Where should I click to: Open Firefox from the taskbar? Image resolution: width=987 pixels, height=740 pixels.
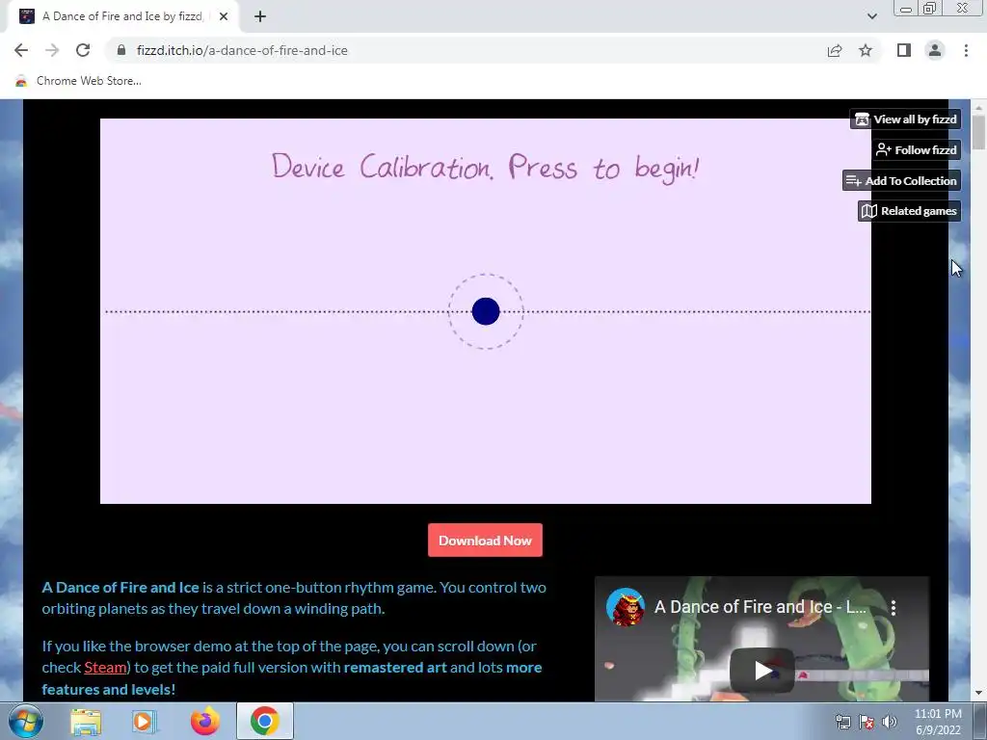204,721
